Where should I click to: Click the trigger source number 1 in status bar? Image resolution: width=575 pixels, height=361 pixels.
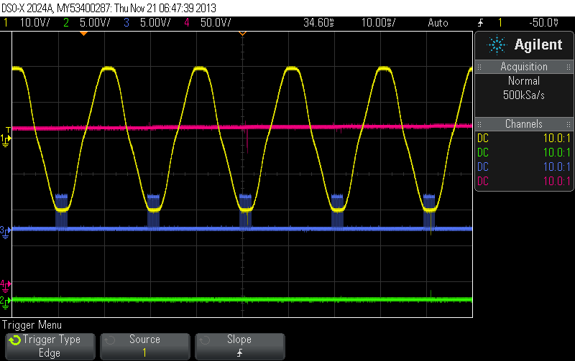click(x=500, y=23)
